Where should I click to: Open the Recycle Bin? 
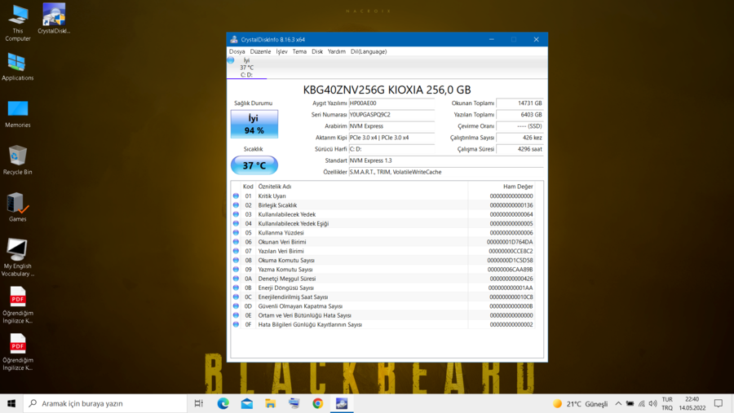point(18,160)
